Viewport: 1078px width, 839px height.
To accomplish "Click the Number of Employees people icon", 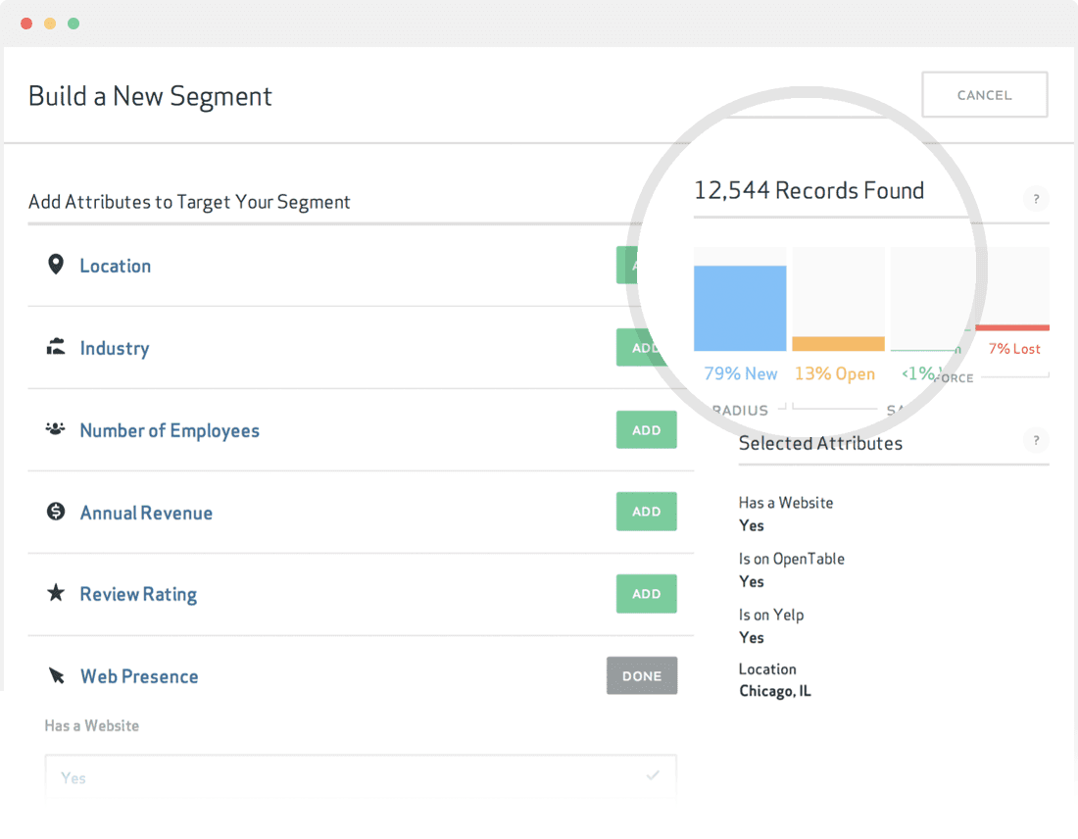I will pos(56,429).
